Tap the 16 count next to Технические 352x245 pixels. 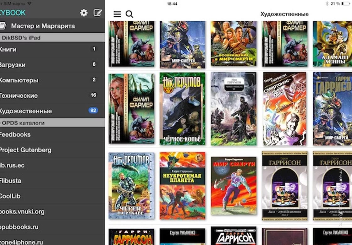93,95
